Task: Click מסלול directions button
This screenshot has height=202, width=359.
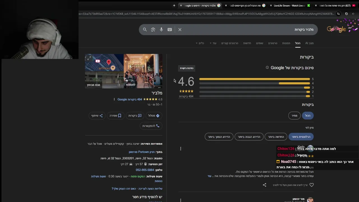Action: pyautogui.click(x=154, y=116)
